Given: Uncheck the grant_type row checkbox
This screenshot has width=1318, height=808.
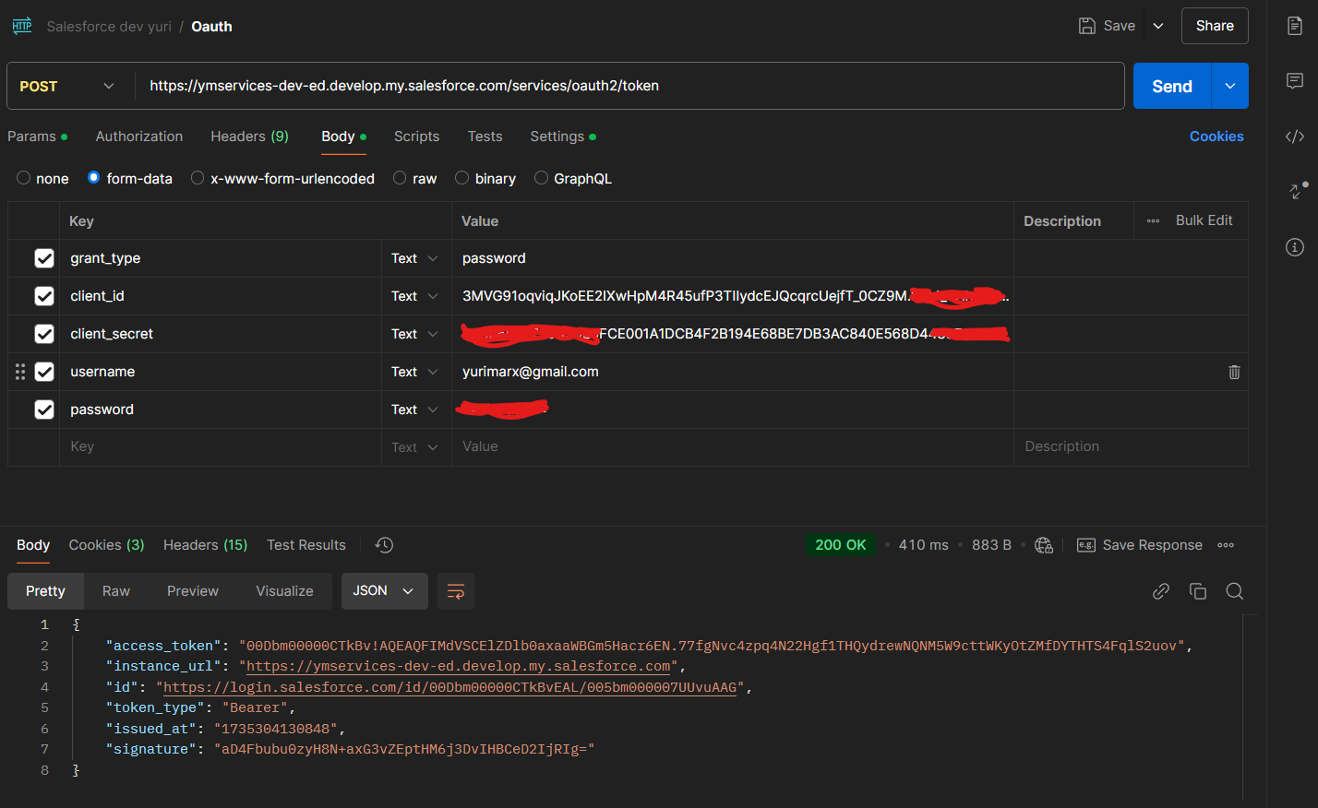Looking at the screenshot, I should point(44,258).
